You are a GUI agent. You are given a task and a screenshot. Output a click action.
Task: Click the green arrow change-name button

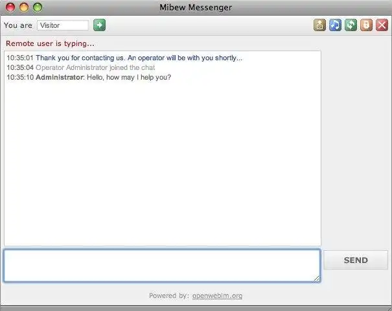(99, 25)
